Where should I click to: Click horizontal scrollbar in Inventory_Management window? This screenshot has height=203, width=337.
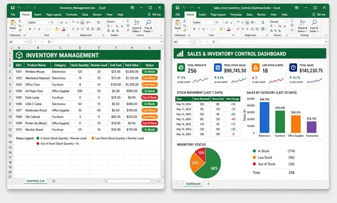pyautogui.click(x=129, y=181)
